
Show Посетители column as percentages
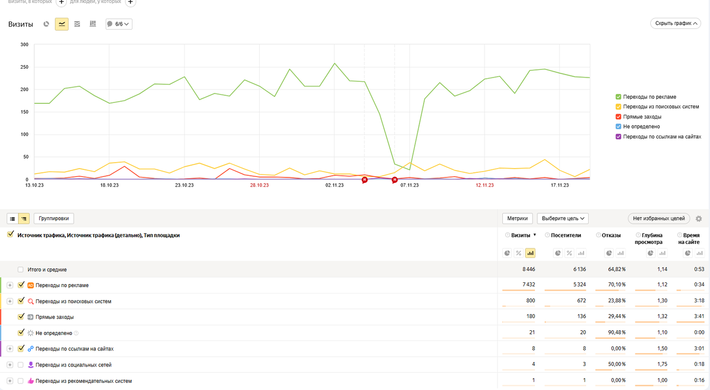coord(569,253)
